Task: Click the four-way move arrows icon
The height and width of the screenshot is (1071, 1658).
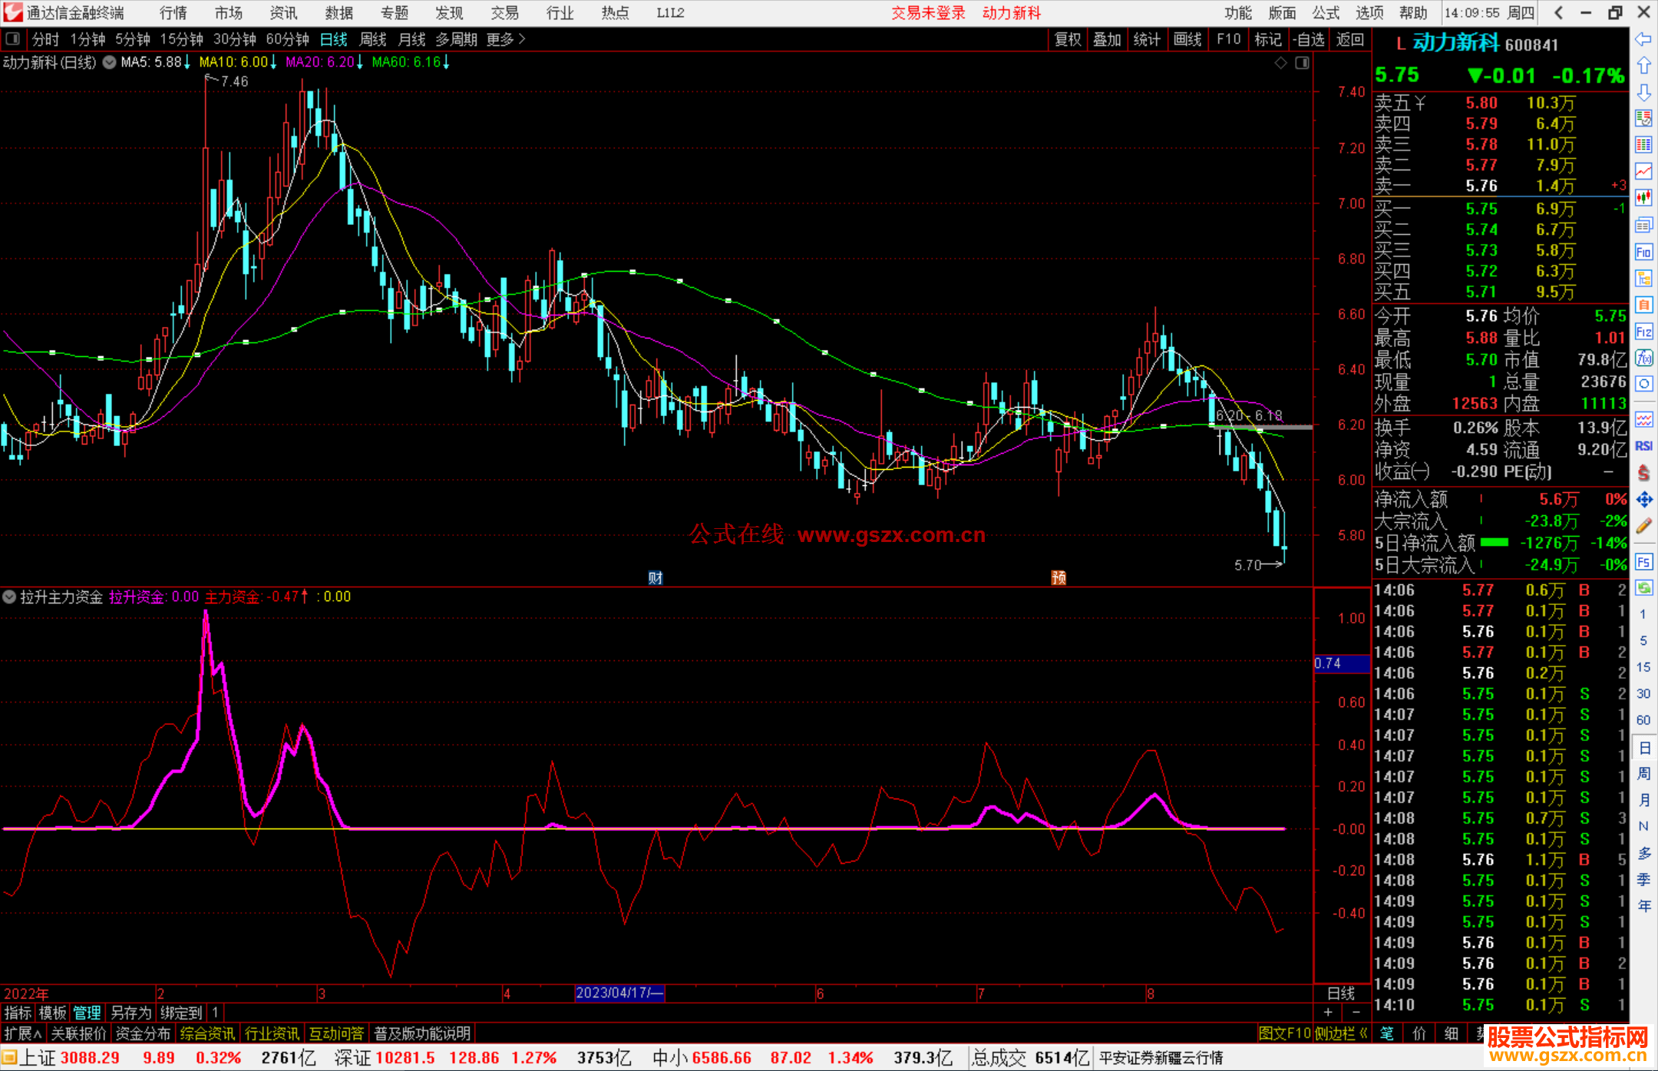Action: tap(1643, 500)
